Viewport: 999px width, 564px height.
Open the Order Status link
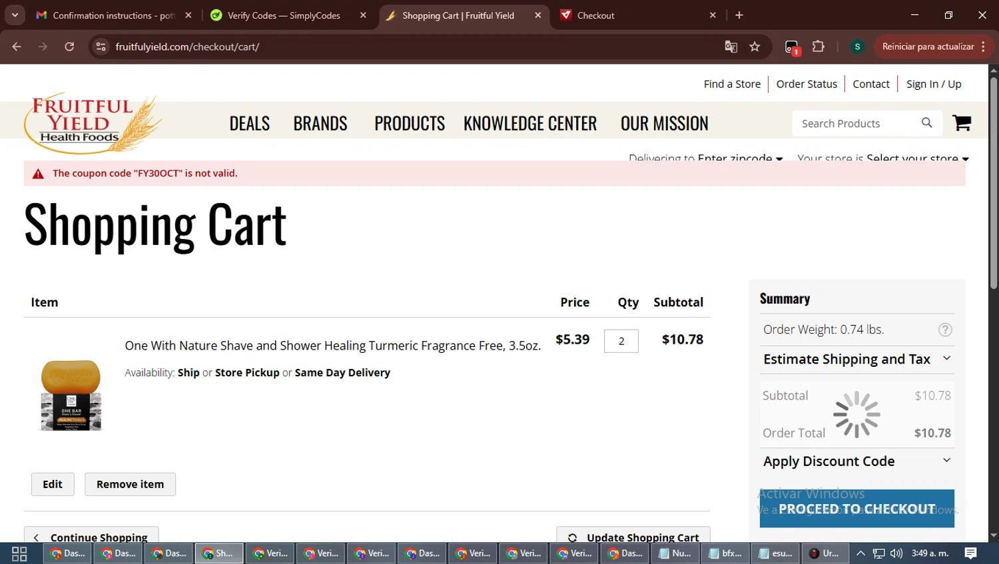click(807, 84)
